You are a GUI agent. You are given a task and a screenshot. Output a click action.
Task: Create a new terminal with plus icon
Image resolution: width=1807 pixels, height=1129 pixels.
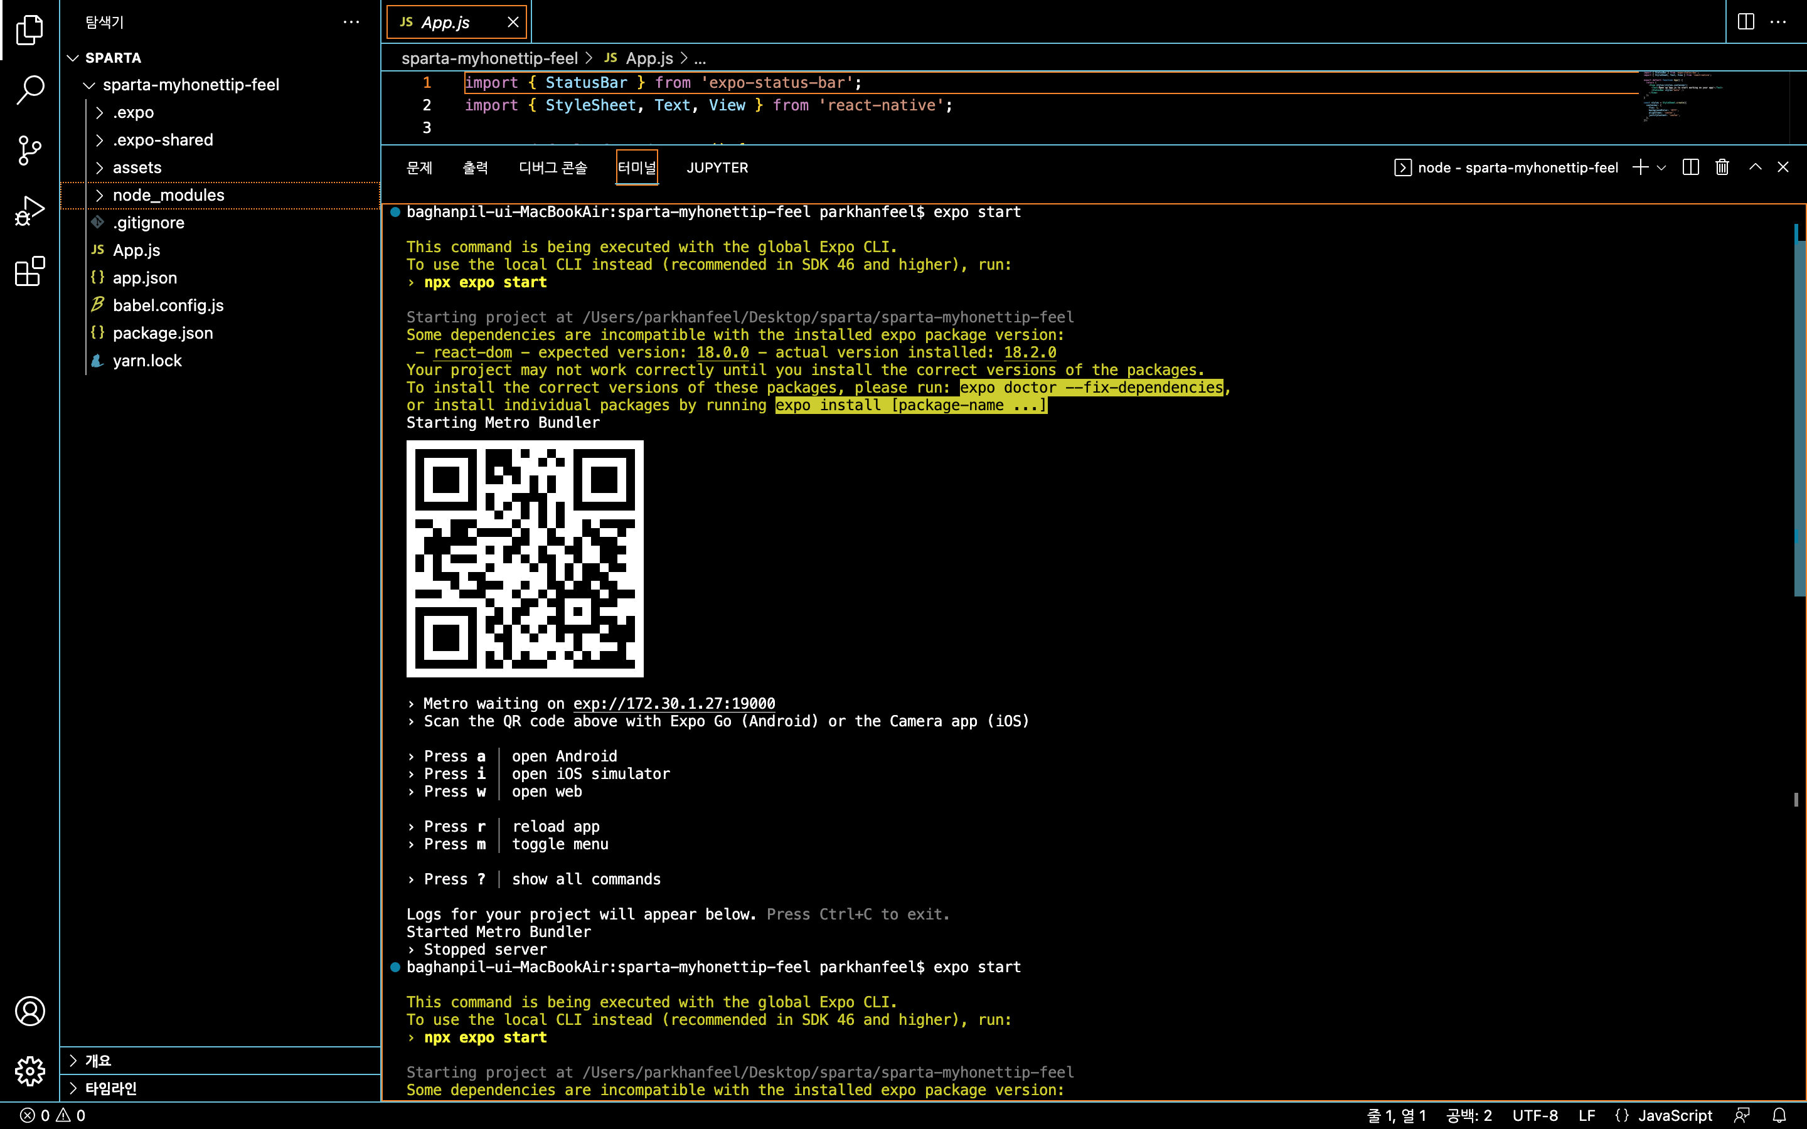pyautogui.click(x=1641, y=167)
